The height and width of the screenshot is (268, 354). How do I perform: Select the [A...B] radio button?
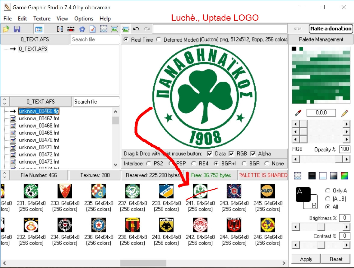coord(328,199)
